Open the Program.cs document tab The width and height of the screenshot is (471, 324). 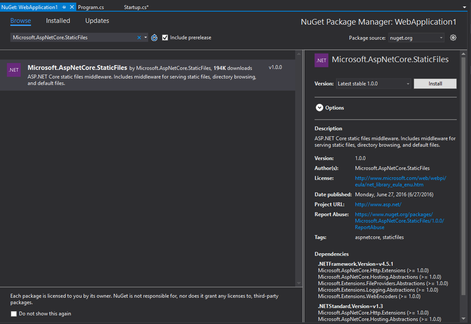click(91, 7)
